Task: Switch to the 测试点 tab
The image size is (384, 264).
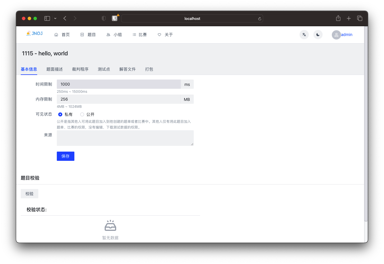Action: coord(104,69)
